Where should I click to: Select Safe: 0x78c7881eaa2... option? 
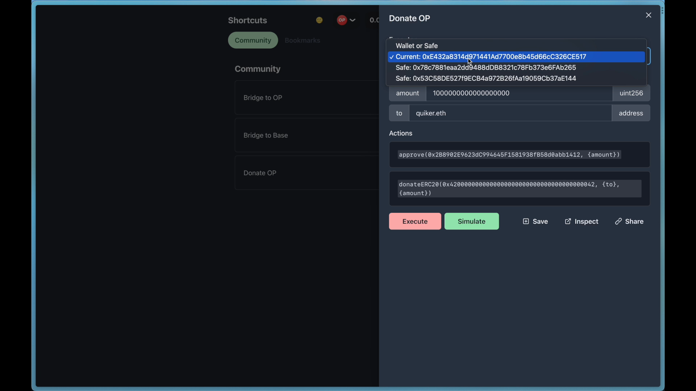516,68
